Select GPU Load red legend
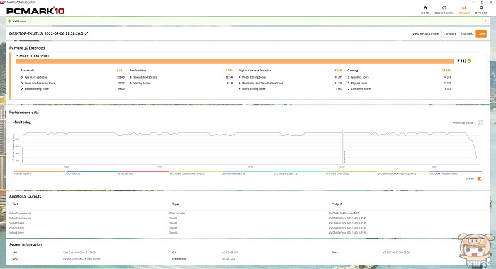This screenshot has height=269, width=496. point(143,173)
